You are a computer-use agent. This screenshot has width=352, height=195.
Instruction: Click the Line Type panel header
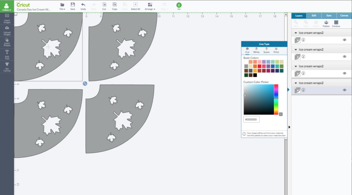pyautogui.click(x=264, y=44)
